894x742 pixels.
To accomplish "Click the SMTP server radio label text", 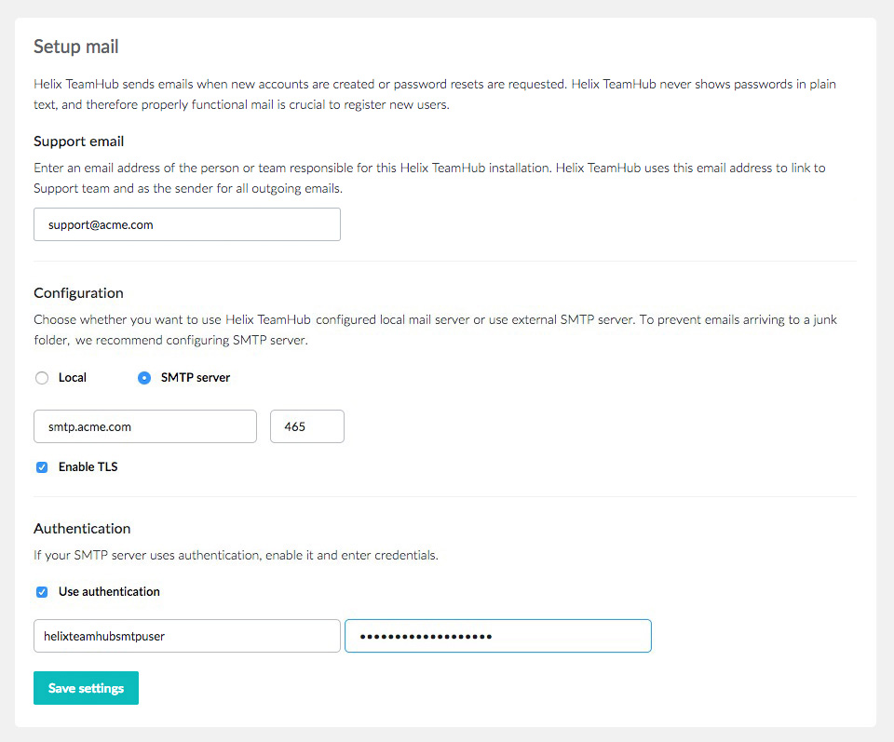I will pos(194,377).
